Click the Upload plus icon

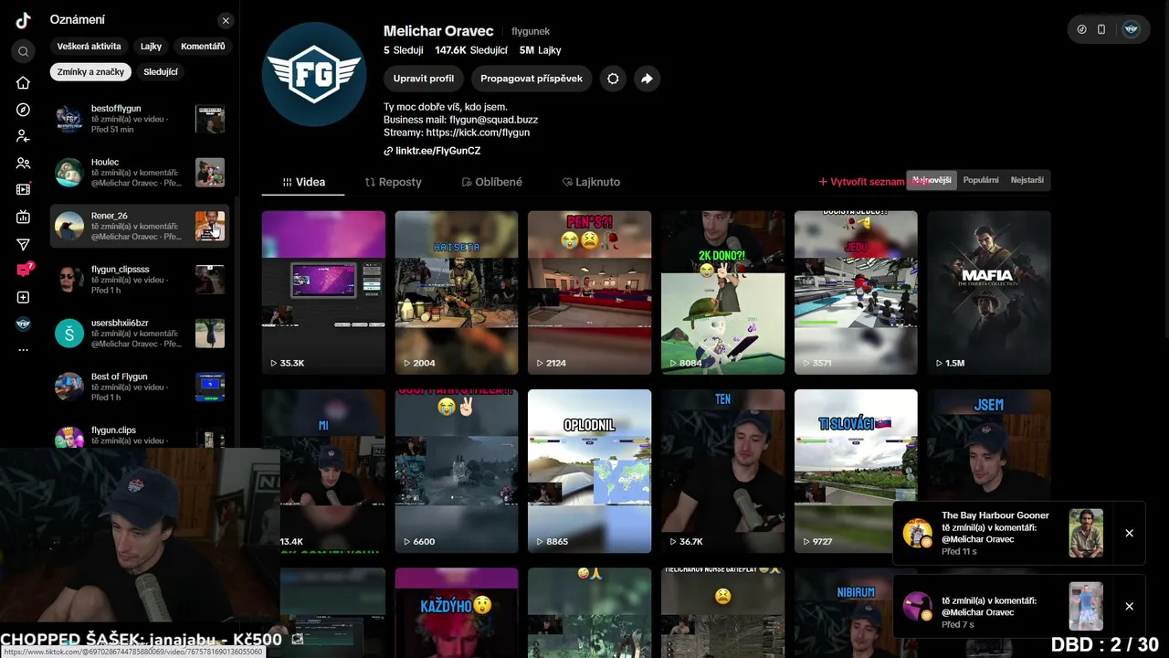[24, 297]
